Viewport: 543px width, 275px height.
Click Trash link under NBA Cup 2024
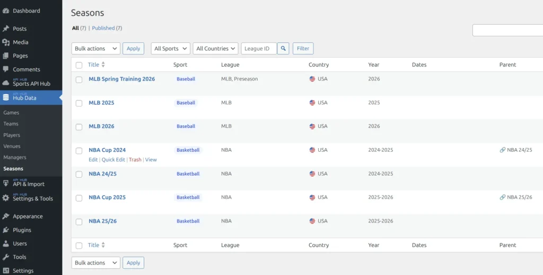[135, 160]
